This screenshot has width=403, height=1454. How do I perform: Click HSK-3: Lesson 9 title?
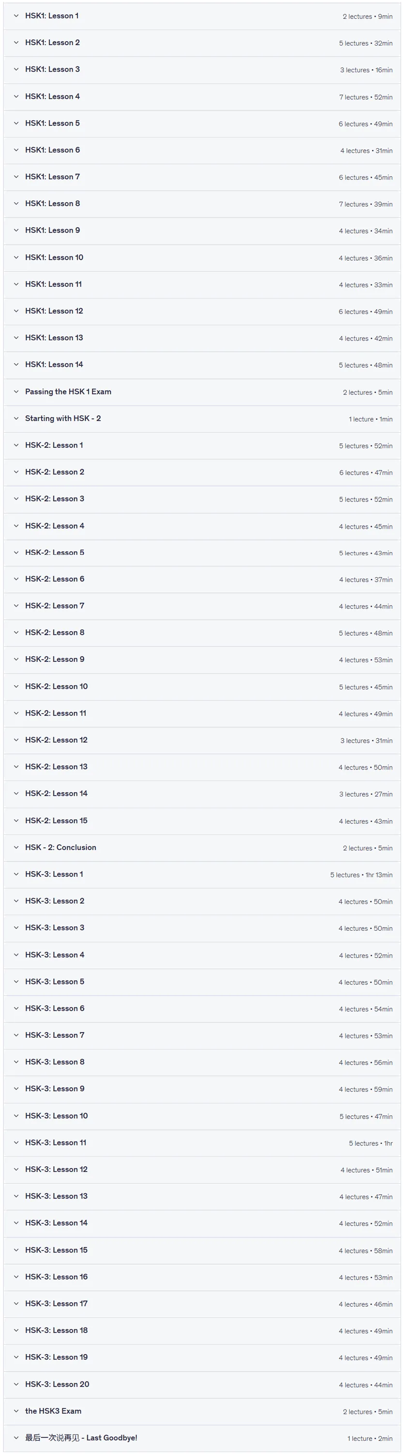click(x=55, y=1089)
